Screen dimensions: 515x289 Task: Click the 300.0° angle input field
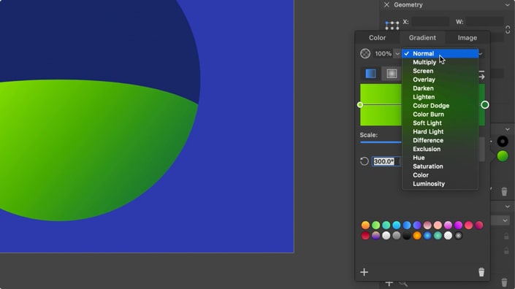(x=386, y=161)
